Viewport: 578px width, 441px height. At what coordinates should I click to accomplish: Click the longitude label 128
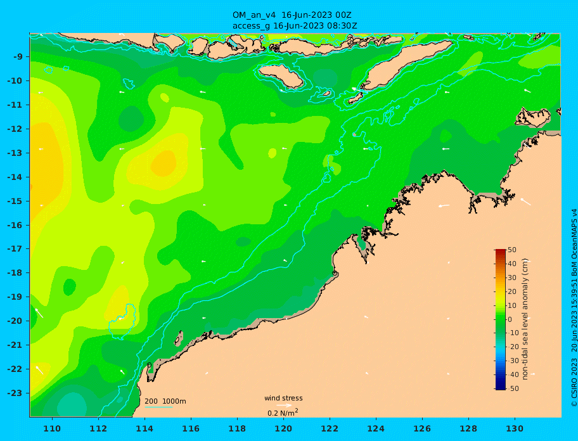pos(468,428)
